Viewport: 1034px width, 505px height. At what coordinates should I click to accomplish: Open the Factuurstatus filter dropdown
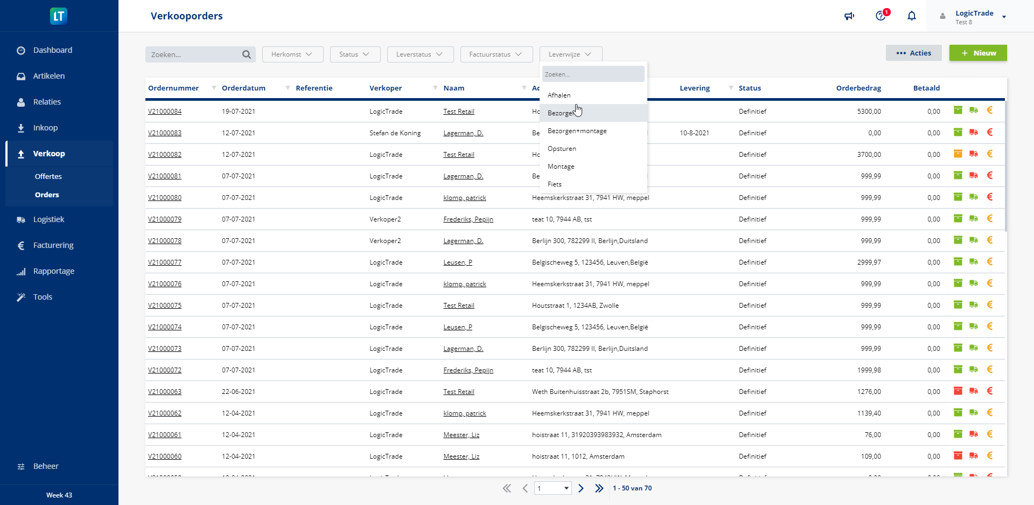(496, 54)
